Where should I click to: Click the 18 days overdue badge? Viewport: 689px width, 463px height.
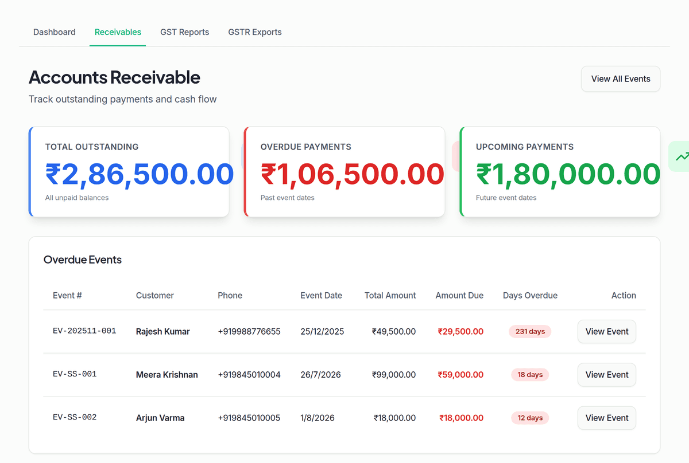pos(530,375)
